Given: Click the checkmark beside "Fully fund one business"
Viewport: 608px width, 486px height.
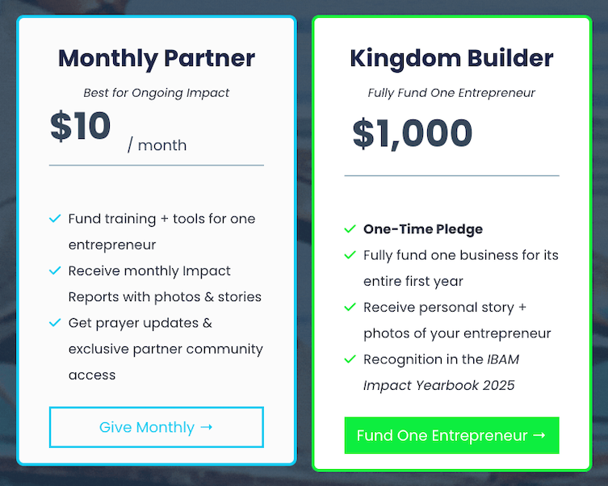Looking at the screenshot, I should [x=350, y=255].
